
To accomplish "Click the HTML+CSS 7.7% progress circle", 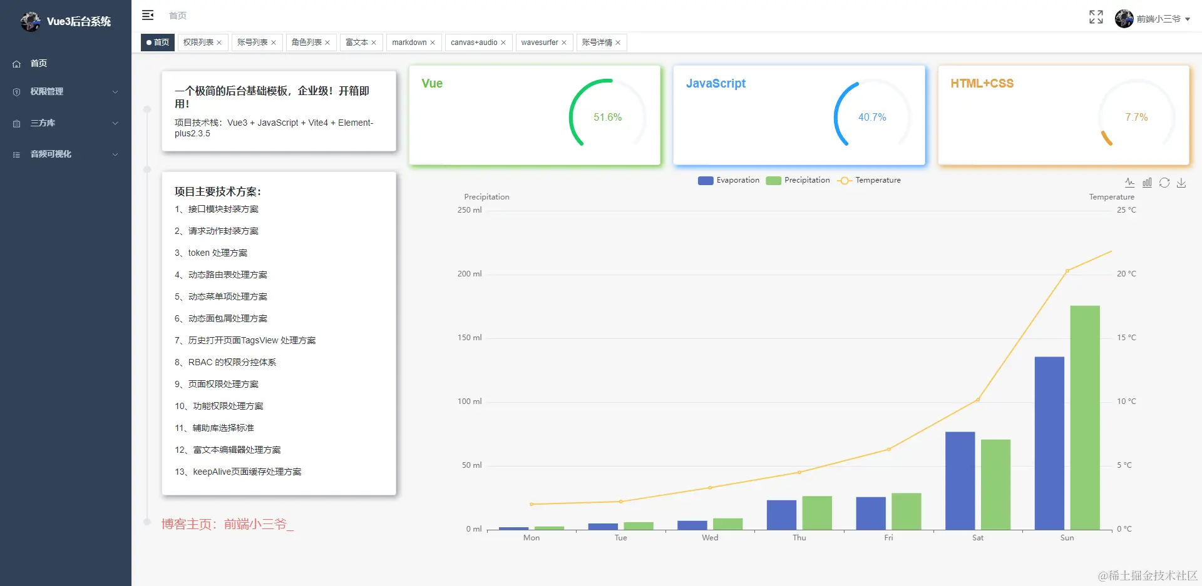I will pos(1136,117).
